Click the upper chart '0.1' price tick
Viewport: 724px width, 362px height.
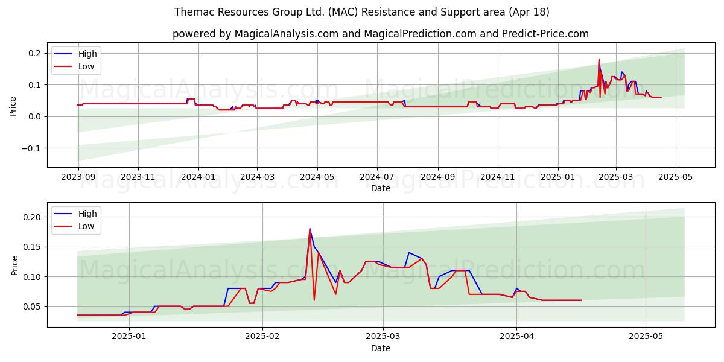(x=34, y=85)
